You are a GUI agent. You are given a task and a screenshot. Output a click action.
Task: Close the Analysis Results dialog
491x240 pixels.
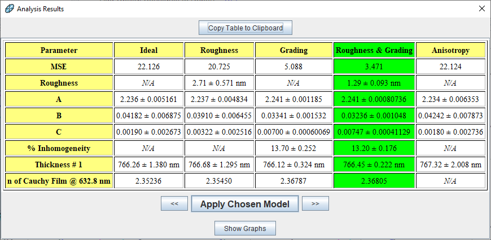point(481,9)
